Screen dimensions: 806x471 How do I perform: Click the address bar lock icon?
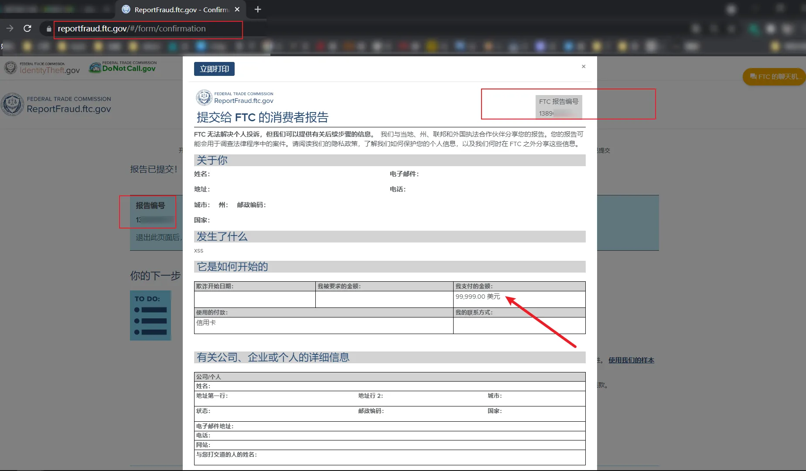(x=49, y=29)
